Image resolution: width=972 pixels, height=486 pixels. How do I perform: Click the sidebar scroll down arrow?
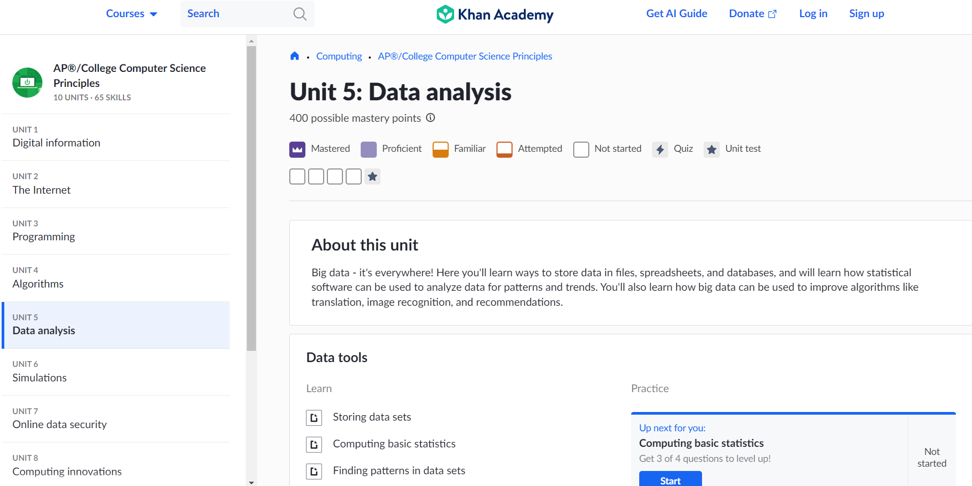251,482
